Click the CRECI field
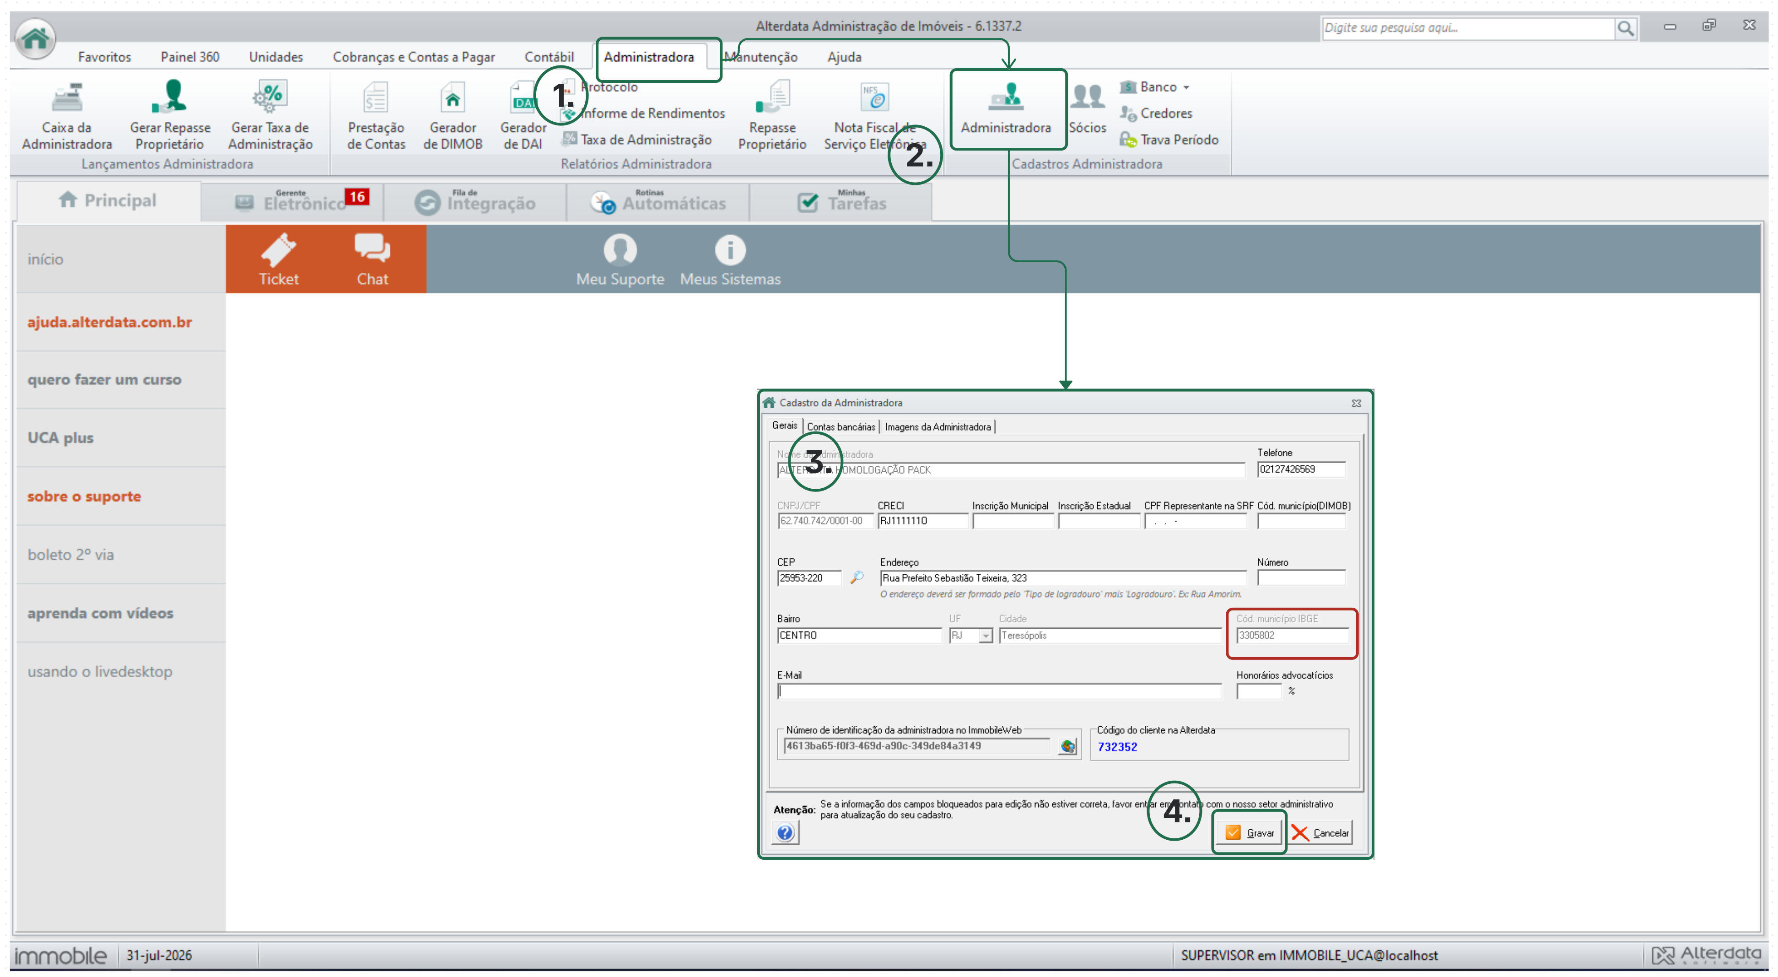 (922, 521)
